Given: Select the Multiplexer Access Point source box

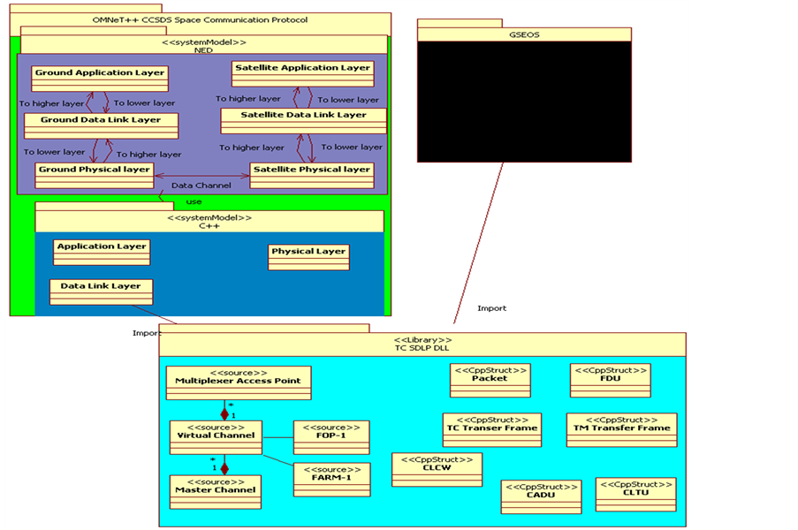Looking at the screenshot, I should (x=238, y=382).
